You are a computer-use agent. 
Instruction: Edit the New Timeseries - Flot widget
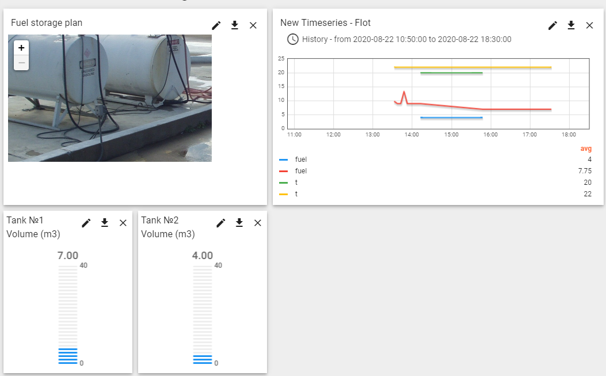click(552, 25)
